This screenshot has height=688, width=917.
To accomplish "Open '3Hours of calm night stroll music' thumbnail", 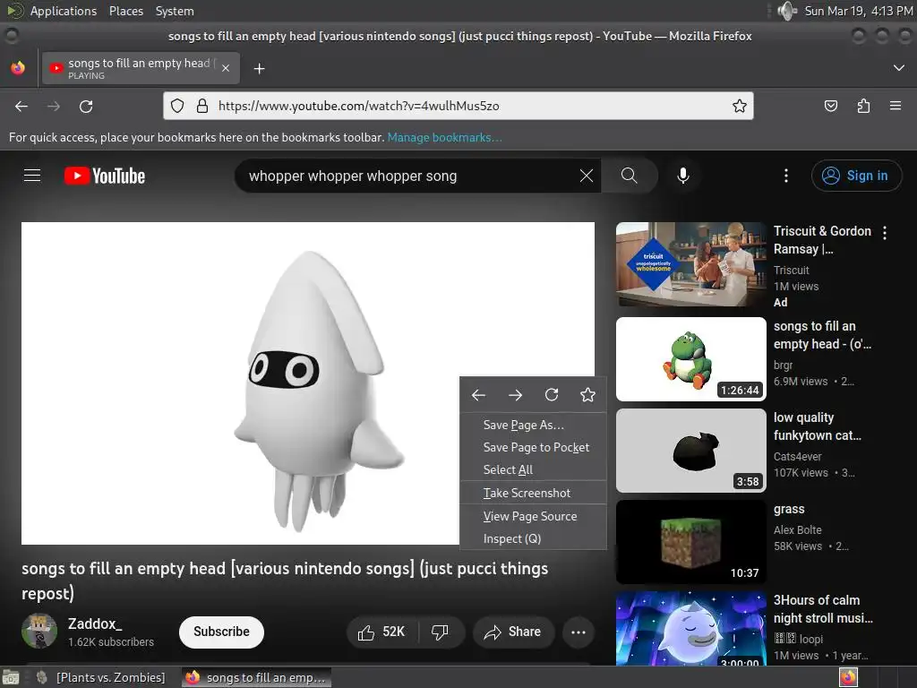I will (691, 628).
